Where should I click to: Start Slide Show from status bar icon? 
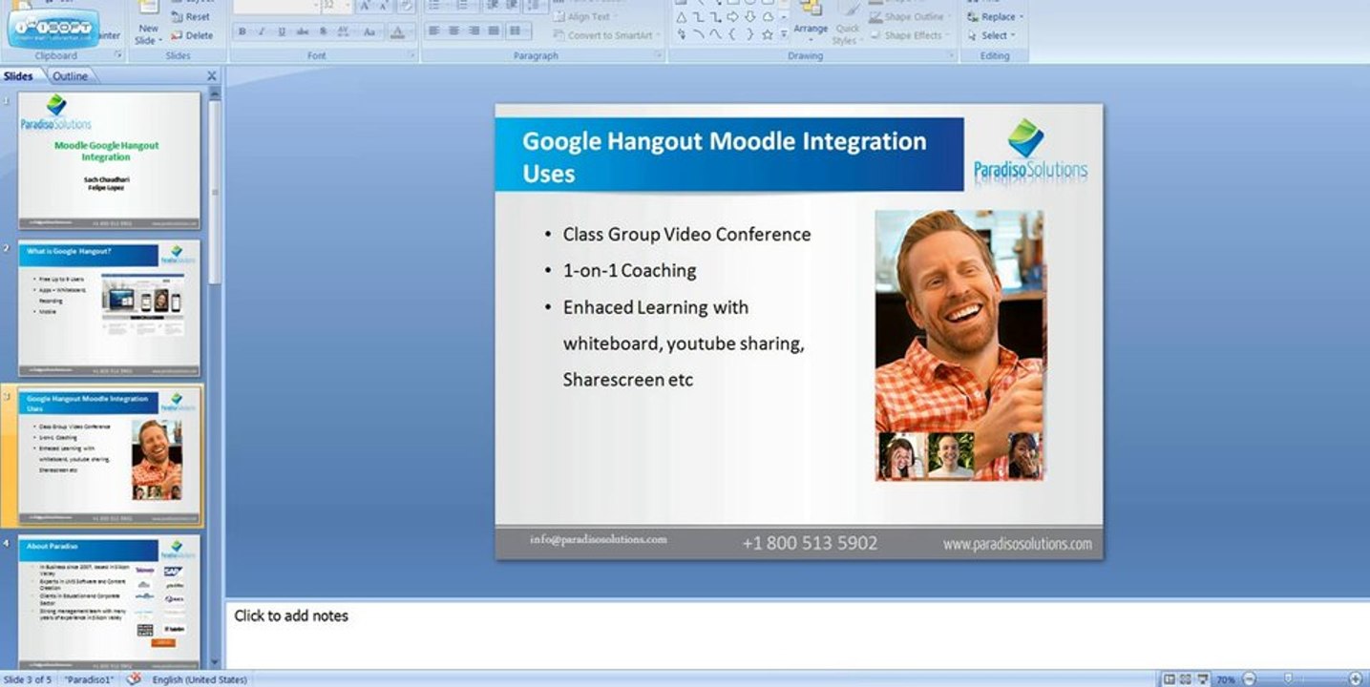(1201, 679)
